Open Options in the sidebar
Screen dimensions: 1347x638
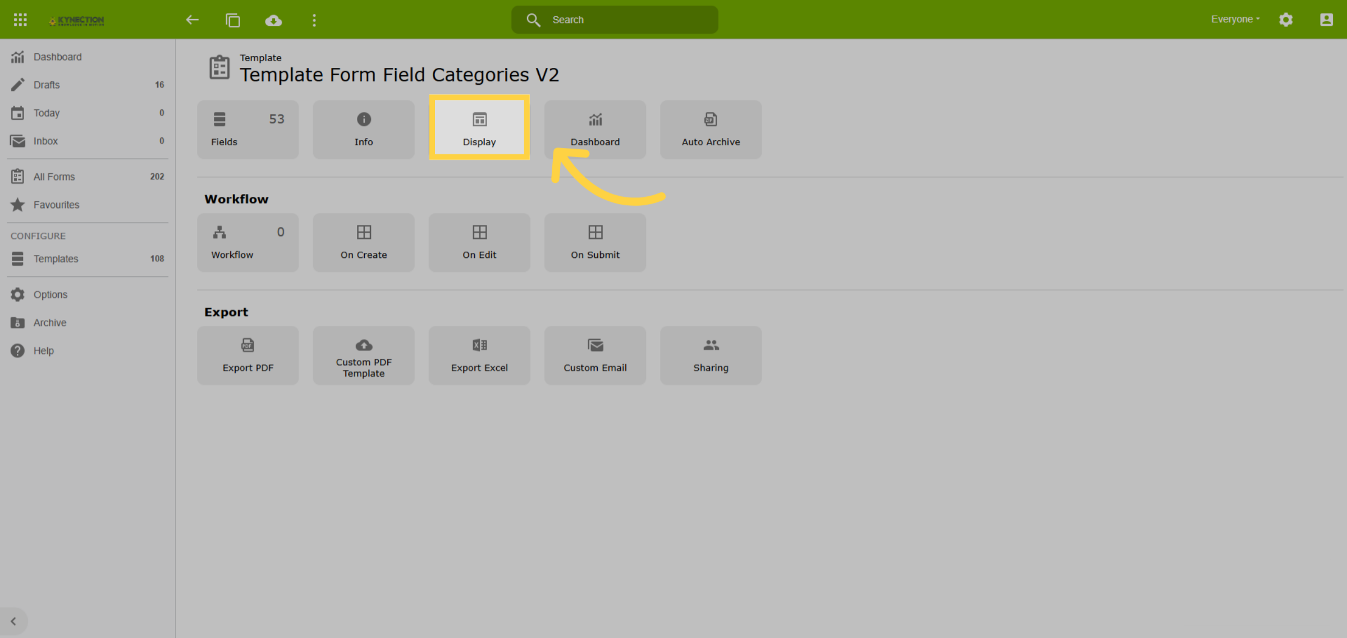[x=88, y=294]
